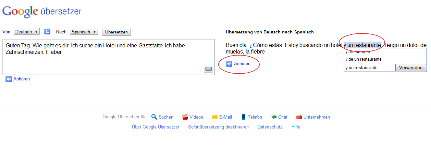The image size is (431, 152).
Task: Click translated words 'muelas, la fiebre'
Action: (x=245, y=52)
